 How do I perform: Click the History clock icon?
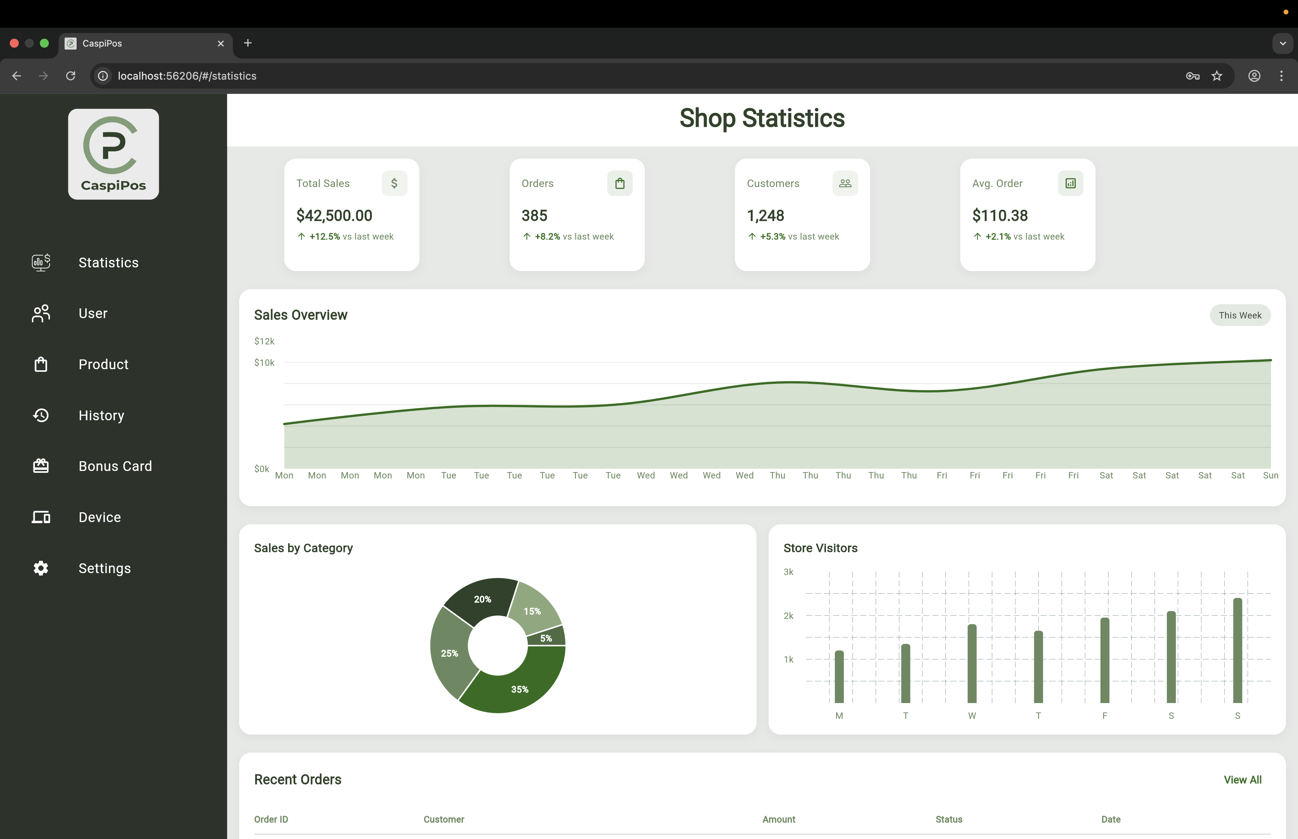pyautogui.click(x=41, y=415)
